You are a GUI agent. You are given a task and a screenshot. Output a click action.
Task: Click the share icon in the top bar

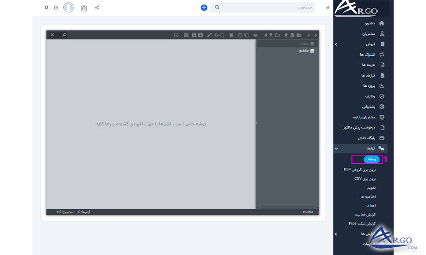[x=97, y=7]
